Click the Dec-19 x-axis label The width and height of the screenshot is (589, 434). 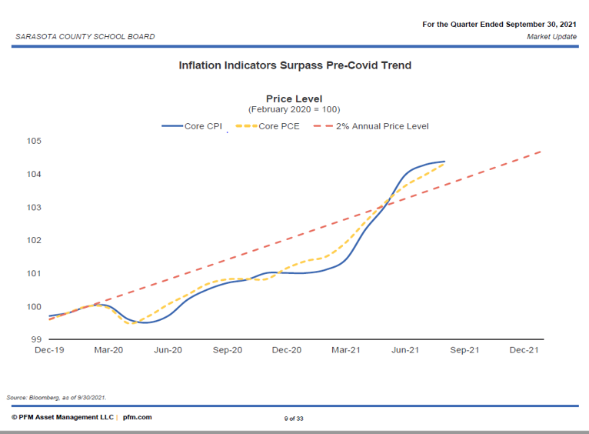[49, 350]
